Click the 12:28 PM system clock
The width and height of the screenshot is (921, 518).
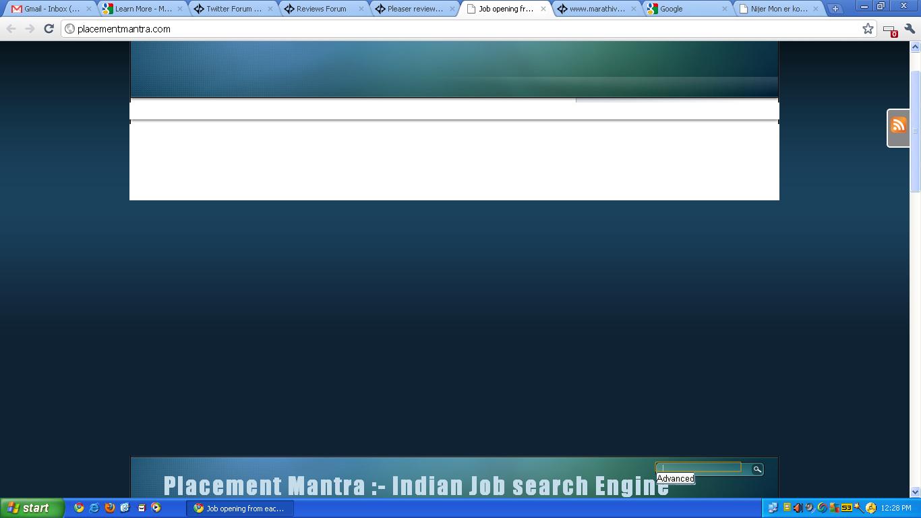(x=896, y=508)
